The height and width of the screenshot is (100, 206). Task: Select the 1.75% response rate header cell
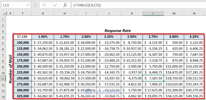pos(65,37)
